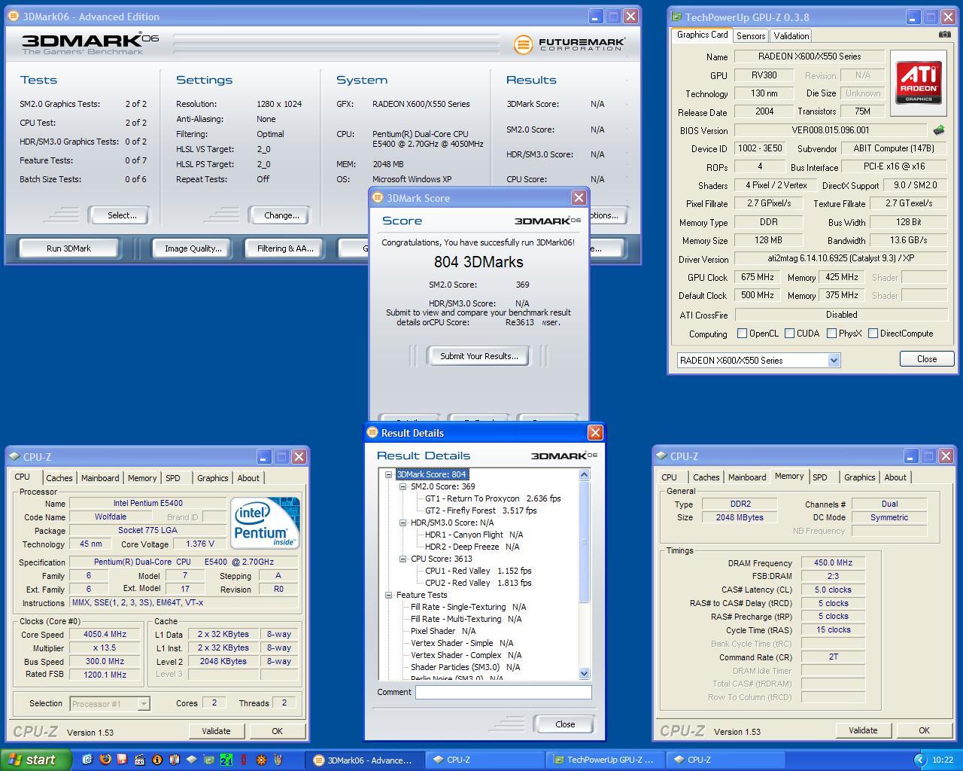Viewport: 963px width, 771px height.
Task: Enable the PhysX checkbox in GPU-Z
Action: pos(831,333)
